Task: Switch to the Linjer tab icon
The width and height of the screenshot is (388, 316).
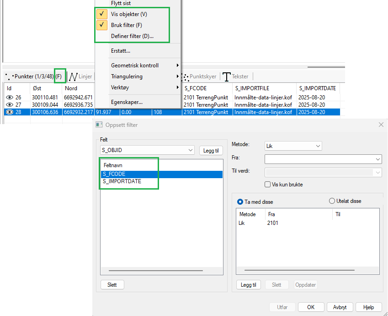Action: pos(73,76)
